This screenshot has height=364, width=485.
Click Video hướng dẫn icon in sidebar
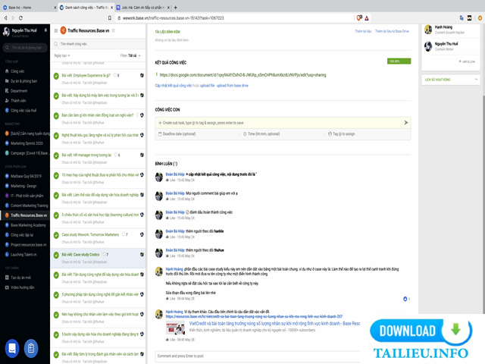point(7,287)
